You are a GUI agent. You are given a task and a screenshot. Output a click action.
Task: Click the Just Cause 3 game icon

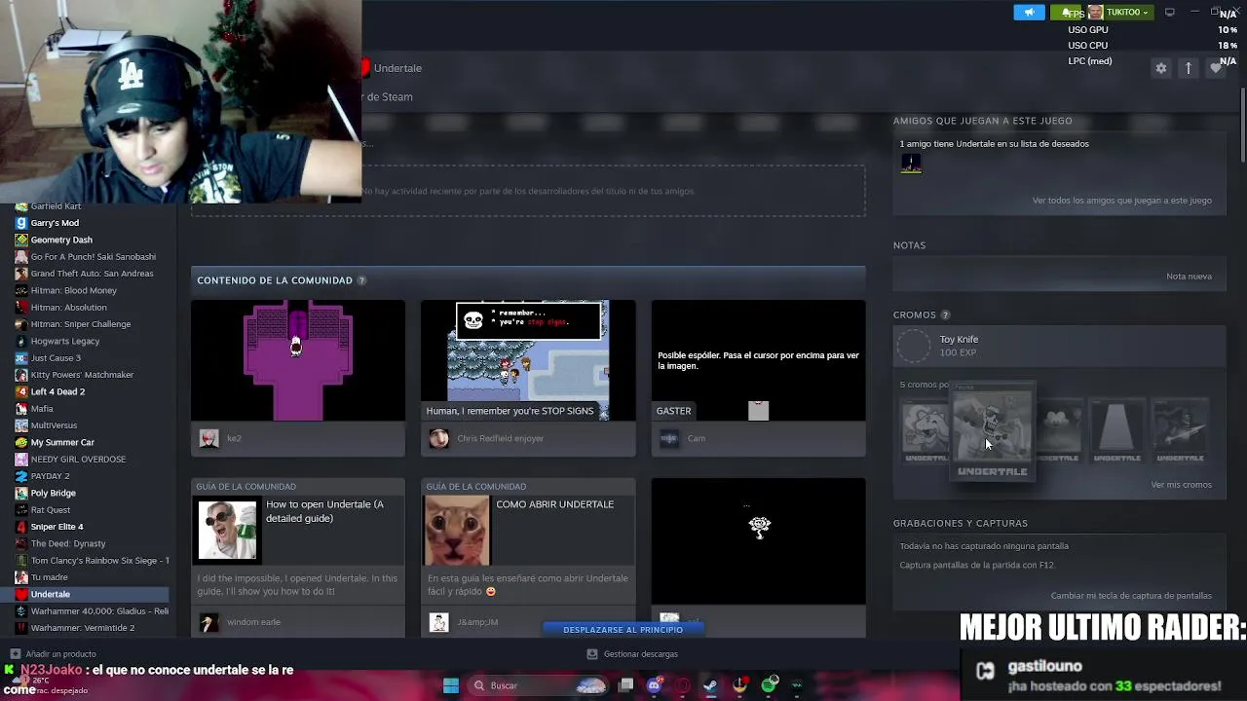[x=21, y=358]
